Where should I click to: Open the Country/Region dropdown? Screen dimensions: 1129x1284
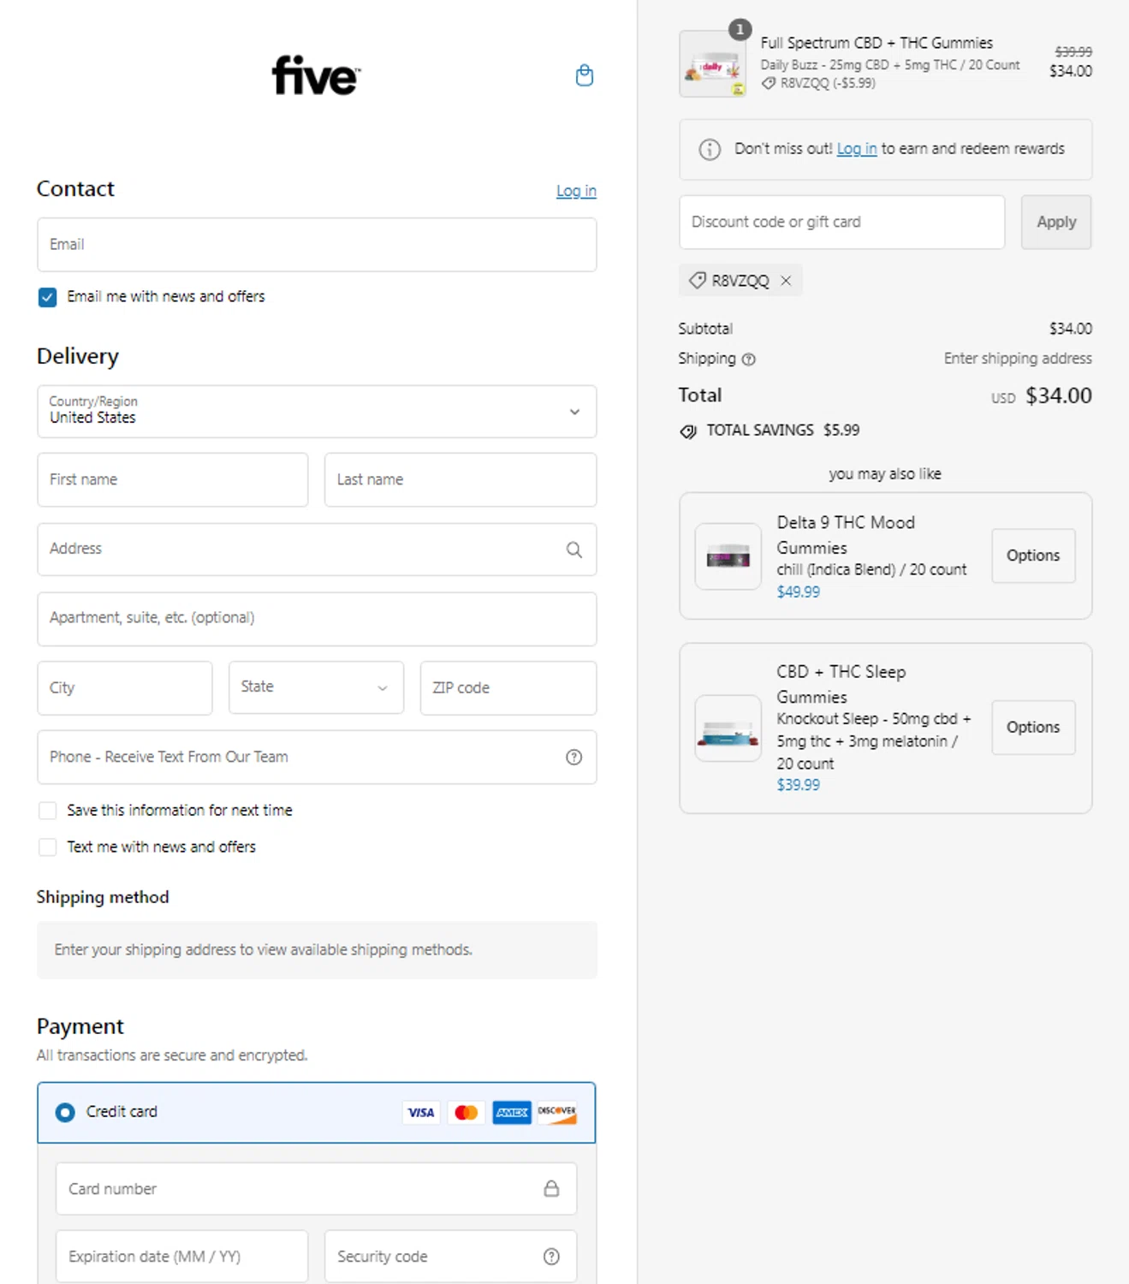(317, 412)
